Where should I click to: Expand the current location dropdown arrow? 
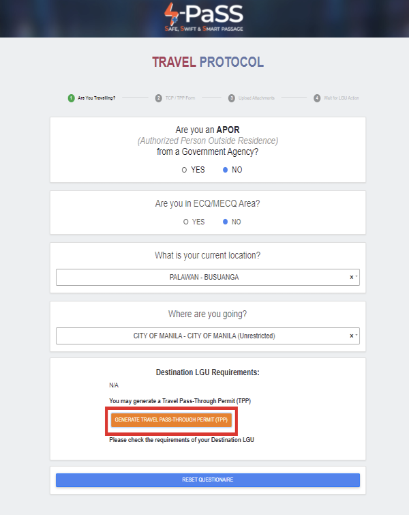357,276
